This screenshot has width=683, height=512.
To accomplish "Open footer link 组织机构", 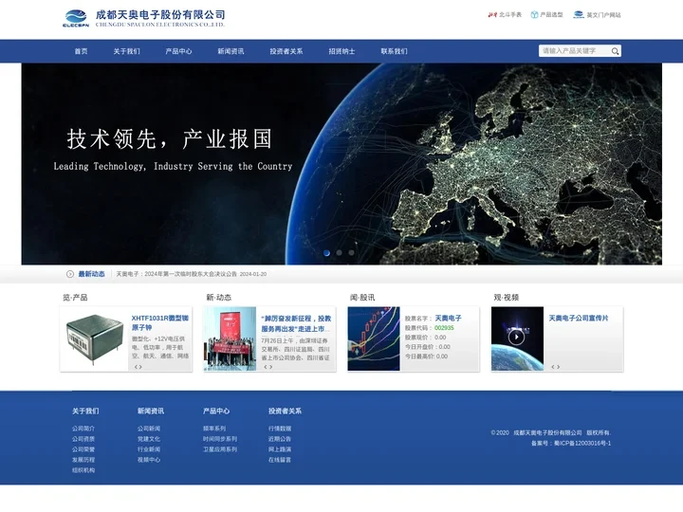I will pyautogui.click(x=83, y=470).
